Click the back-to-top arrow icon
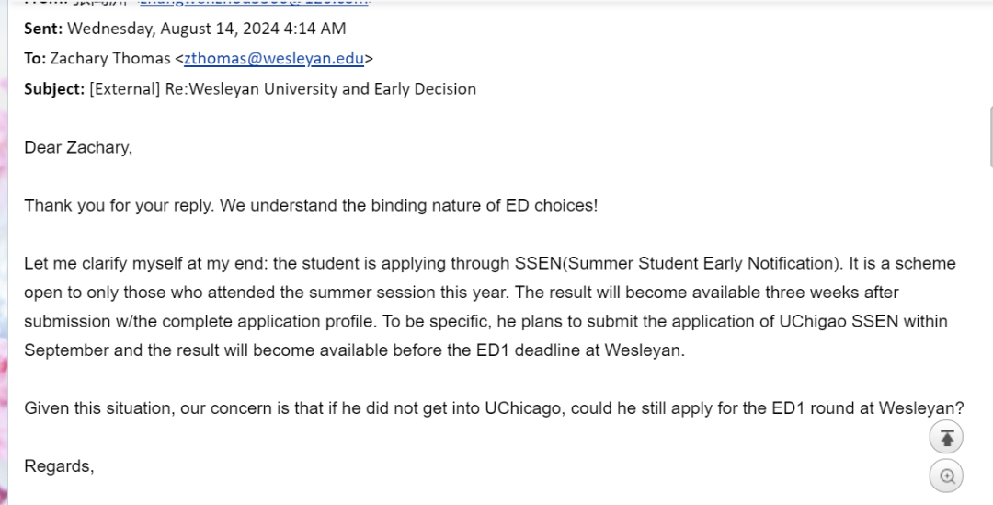This screenshot has width=993, height=505. pos(946,437)
